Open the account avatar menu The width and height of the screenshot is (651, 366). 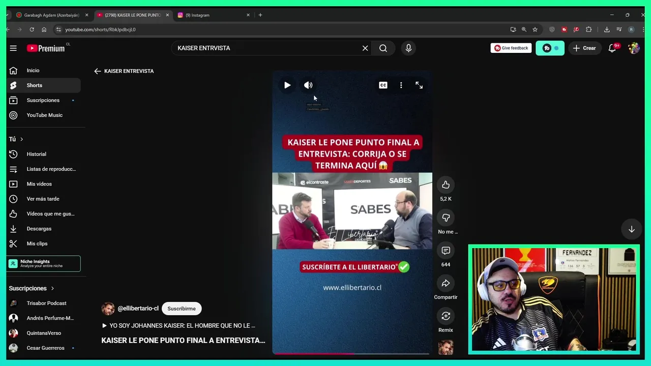[634, 48]
